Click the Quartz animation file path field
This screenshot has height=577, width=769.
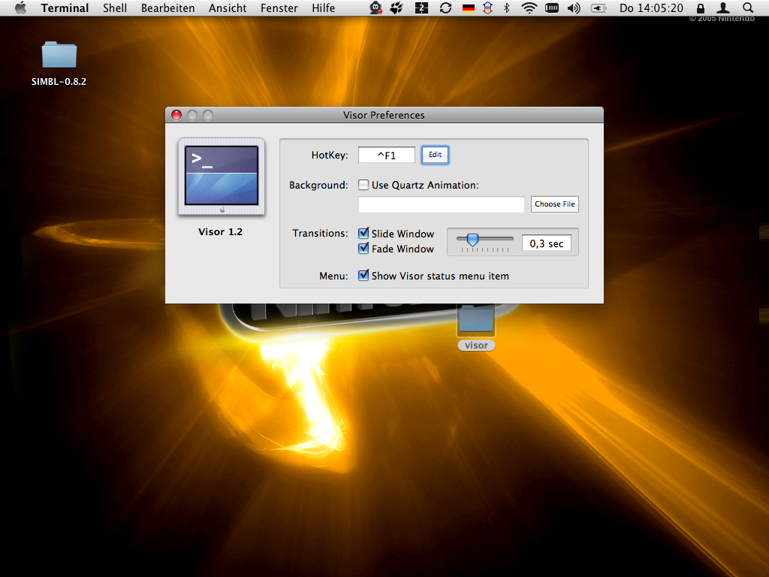442,204
